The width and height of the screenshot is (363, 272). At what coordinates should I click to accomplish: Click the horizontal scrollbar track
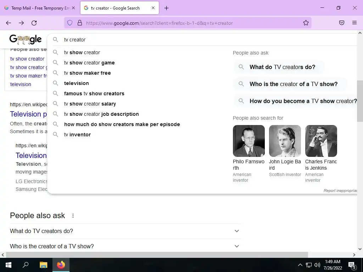coord(329,255)
